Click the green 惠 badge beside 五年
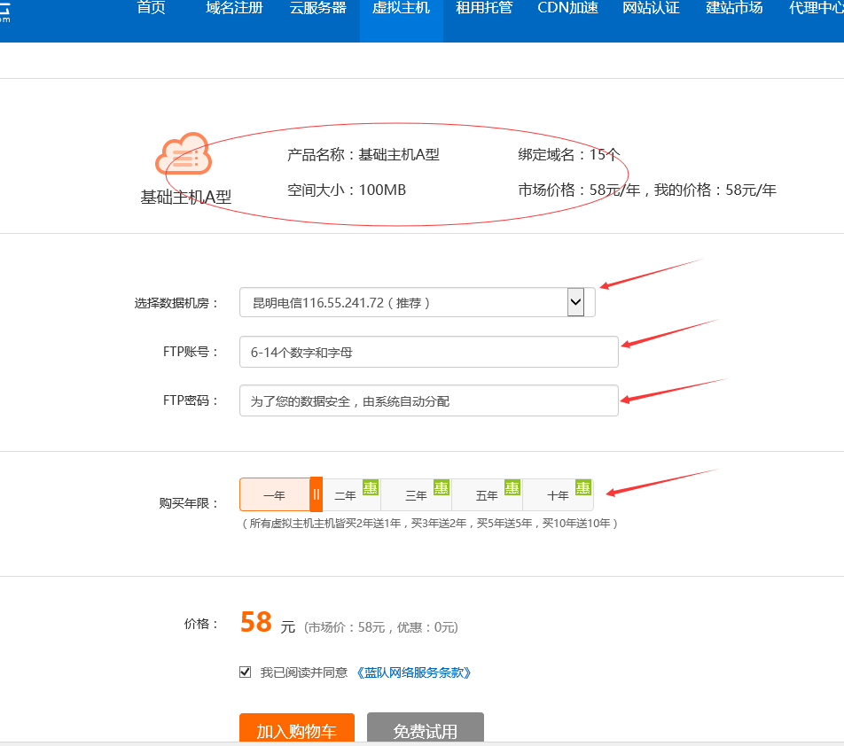This screenshot has height=746, width=844. pos(512,487)
